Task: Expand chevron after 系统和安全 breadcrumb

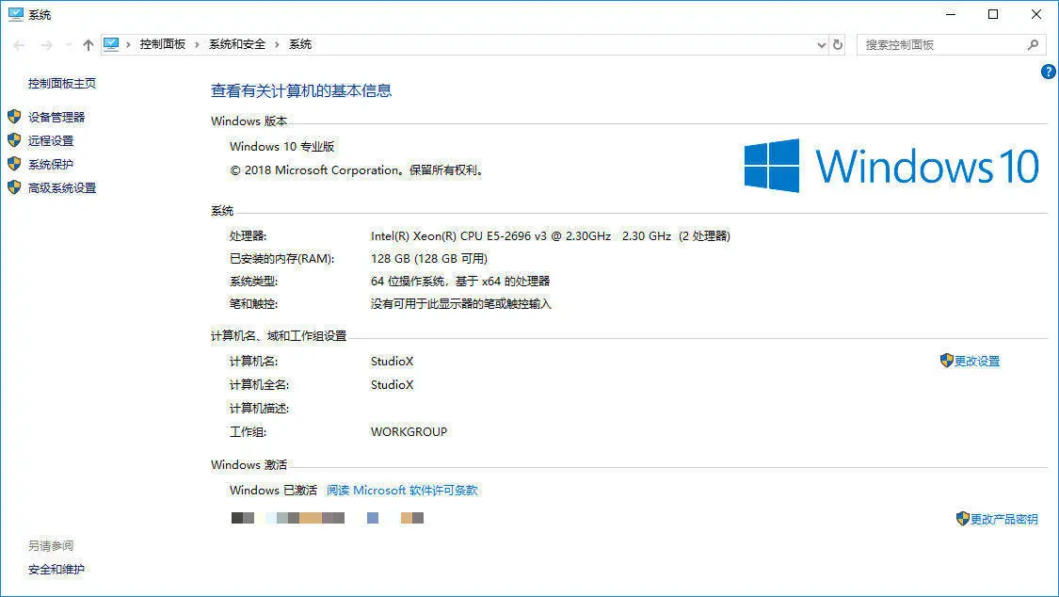Action: click(277, 44)
